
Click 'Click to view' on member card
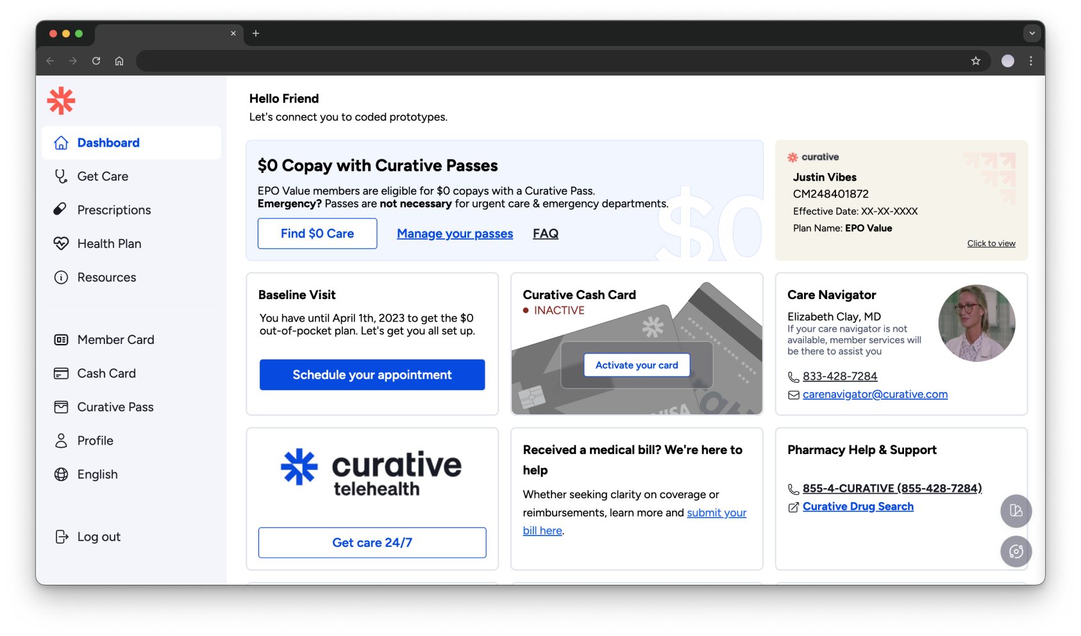(x=991, y=243)
